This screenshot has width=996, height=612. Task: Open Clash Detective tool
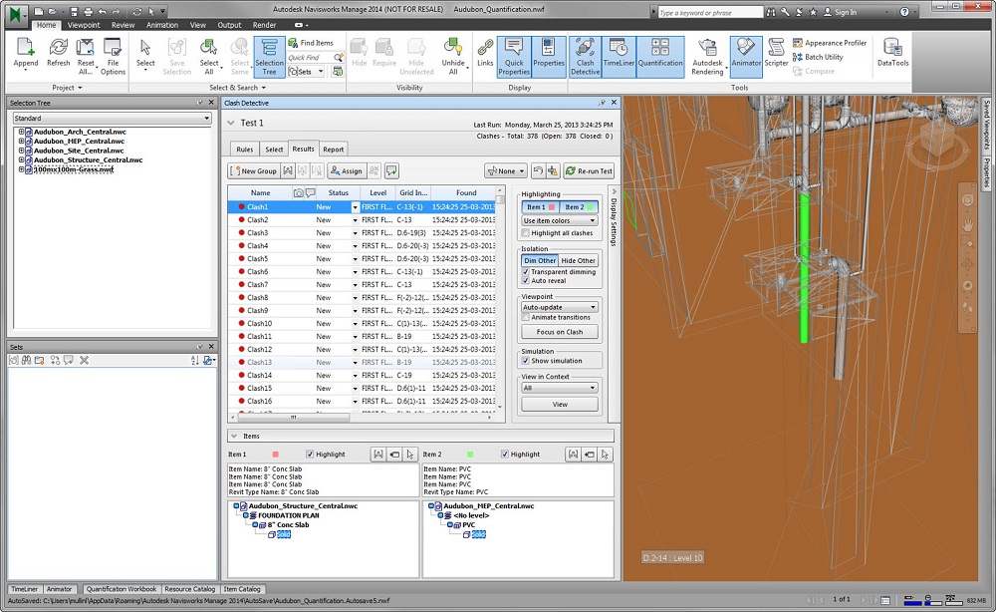coord(585,57)
